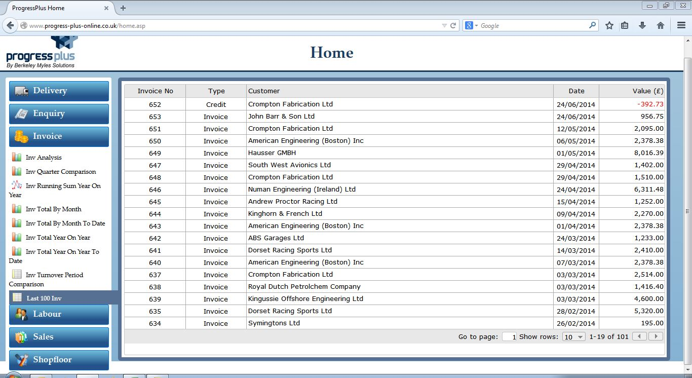Open the browser downloads arrow icon
The width and height of the screenshot is (692, 378).
642,25
